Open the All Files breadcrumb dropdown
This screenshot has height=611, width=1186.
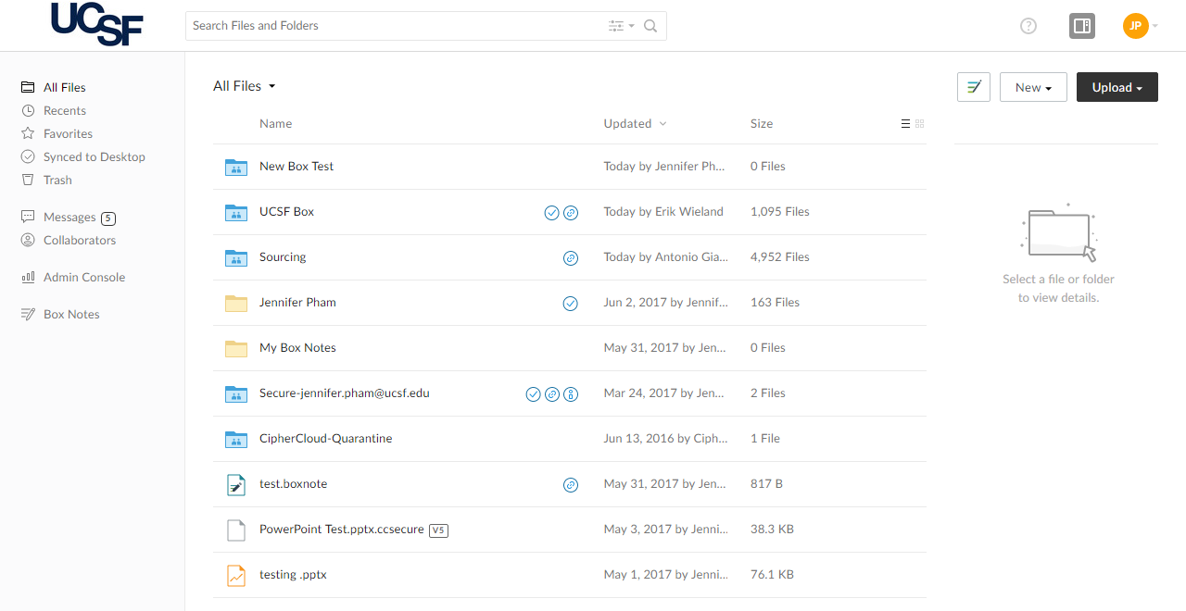tap(245, 86)
